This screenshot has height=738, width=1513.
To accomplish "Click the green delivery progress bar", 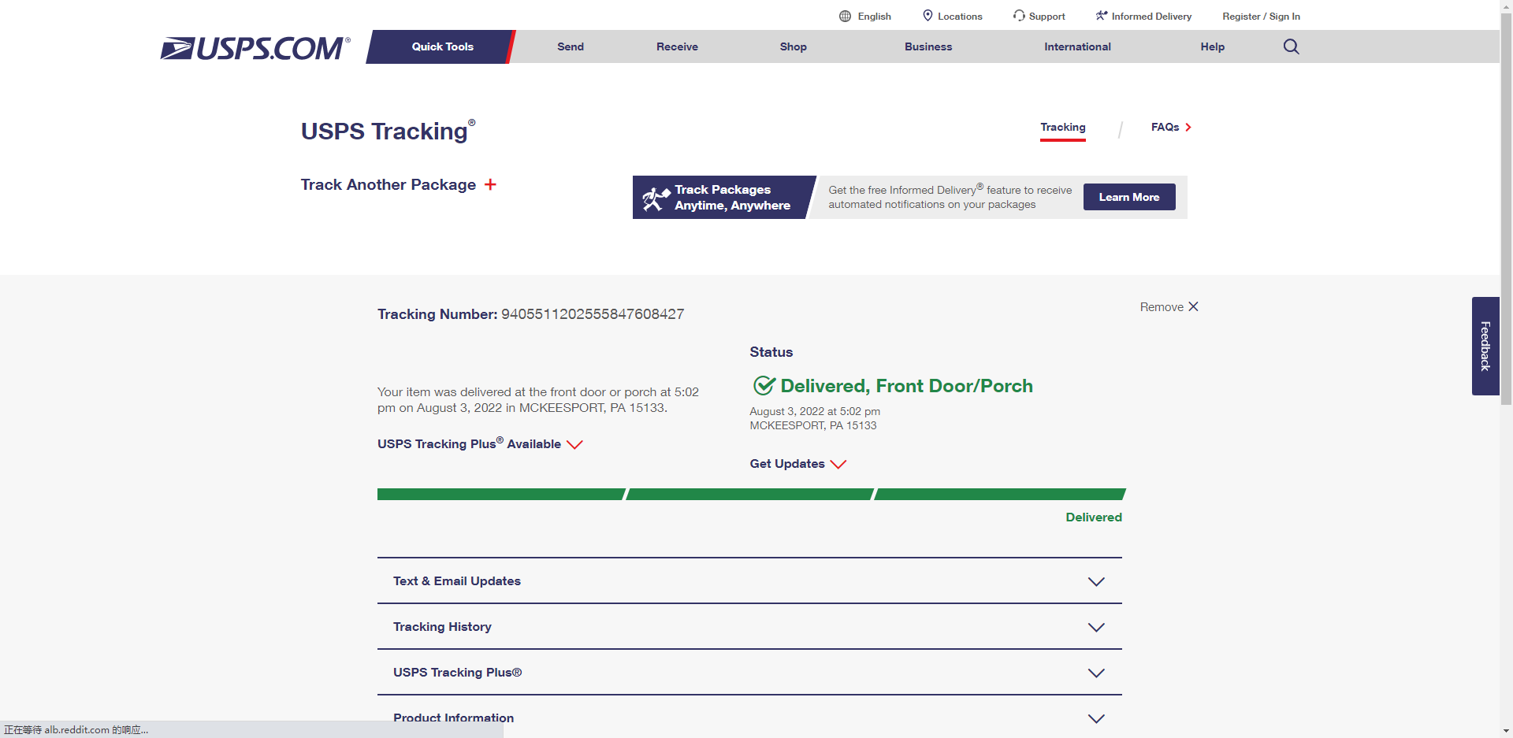I will pos(750,494).
